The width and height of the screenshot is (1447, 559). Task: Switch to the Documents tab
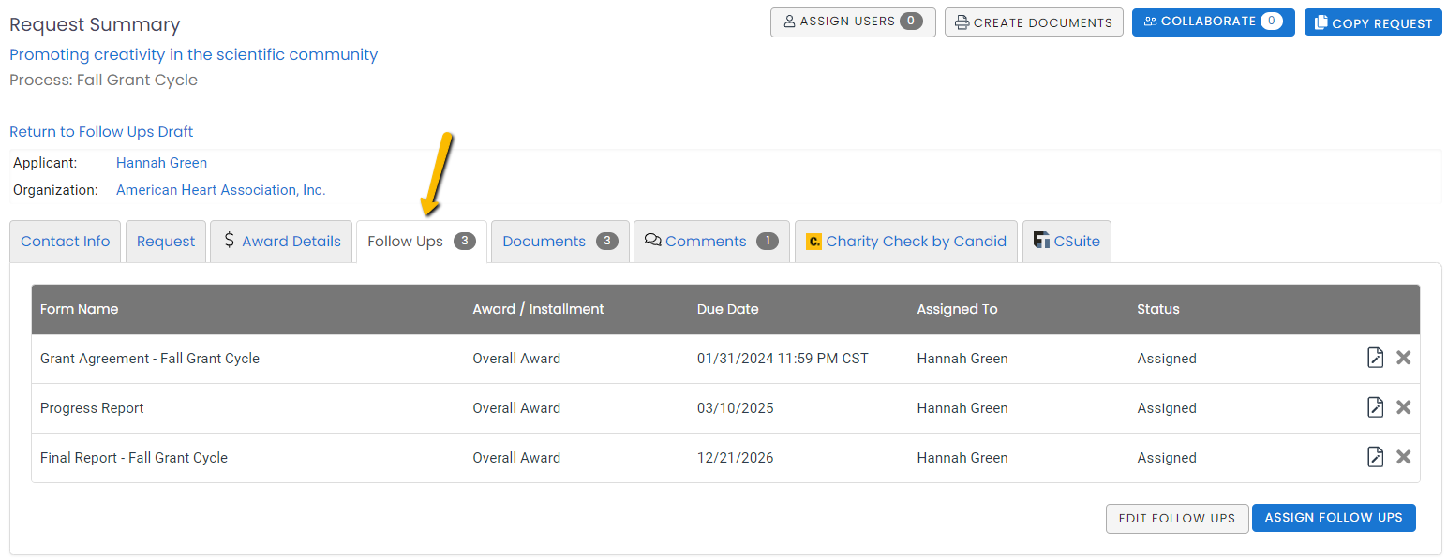[544, 241]
